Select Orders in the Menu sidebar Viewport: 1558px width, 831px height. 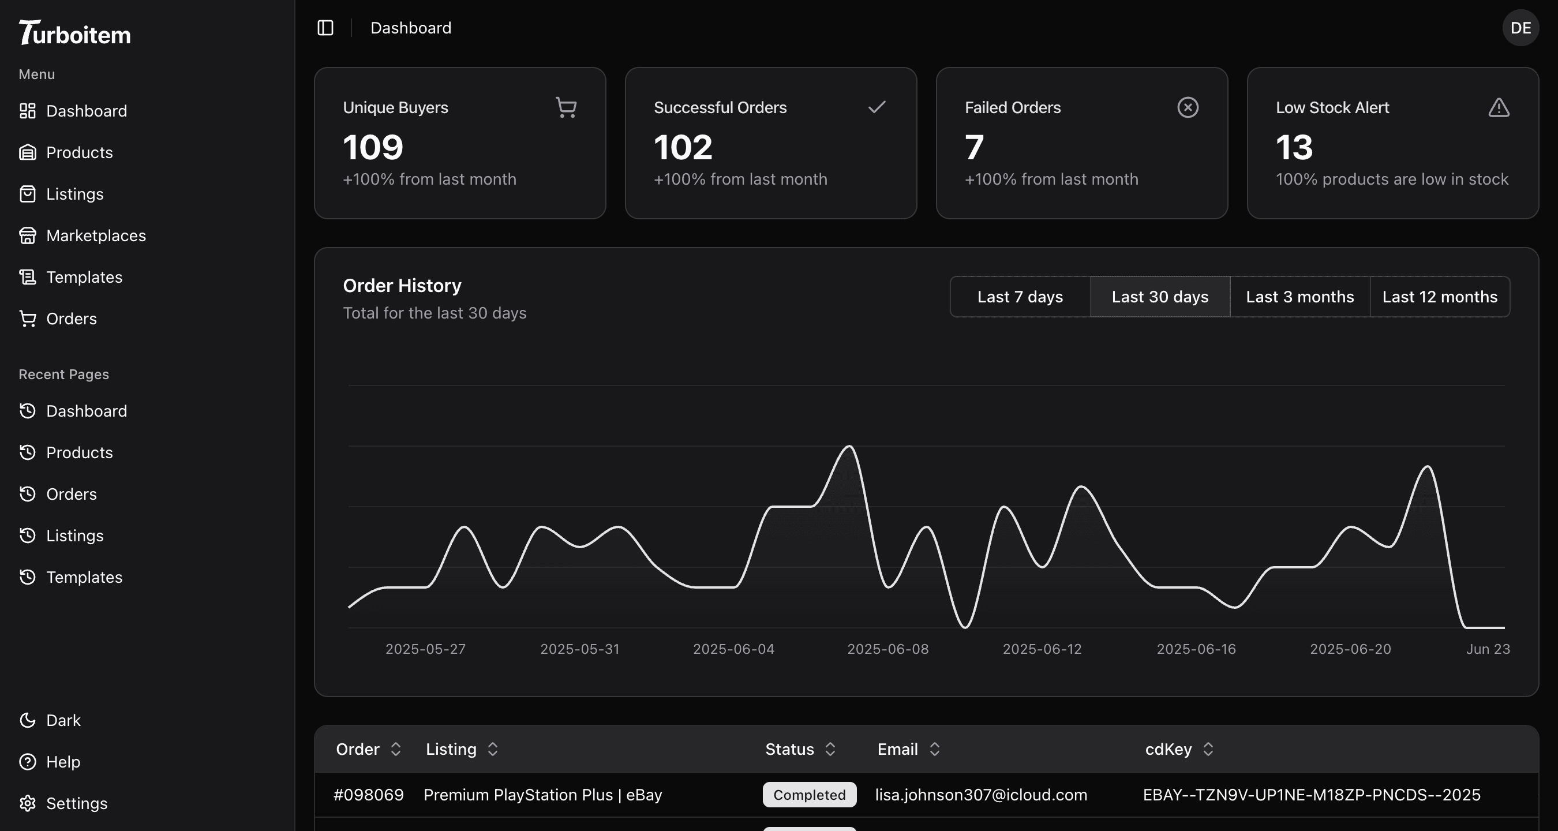click(x=72, y=319)
